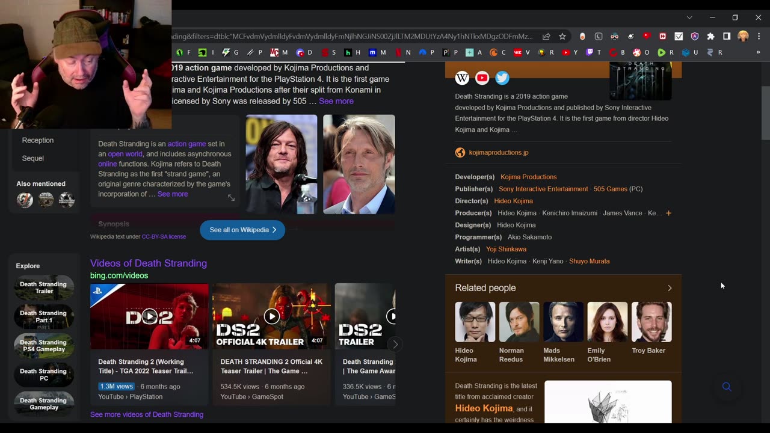Select Emily O'Brien related person thumbnail
The image size is (770, 433).
[x=608, y=322]
